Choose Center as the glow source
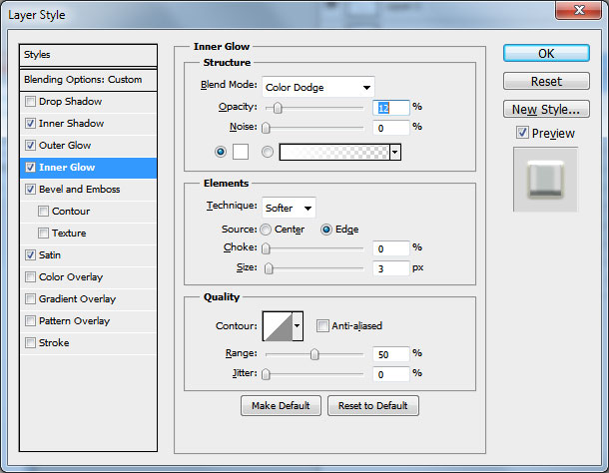Screen dimensions: 609x473 (x=266, y=230)
